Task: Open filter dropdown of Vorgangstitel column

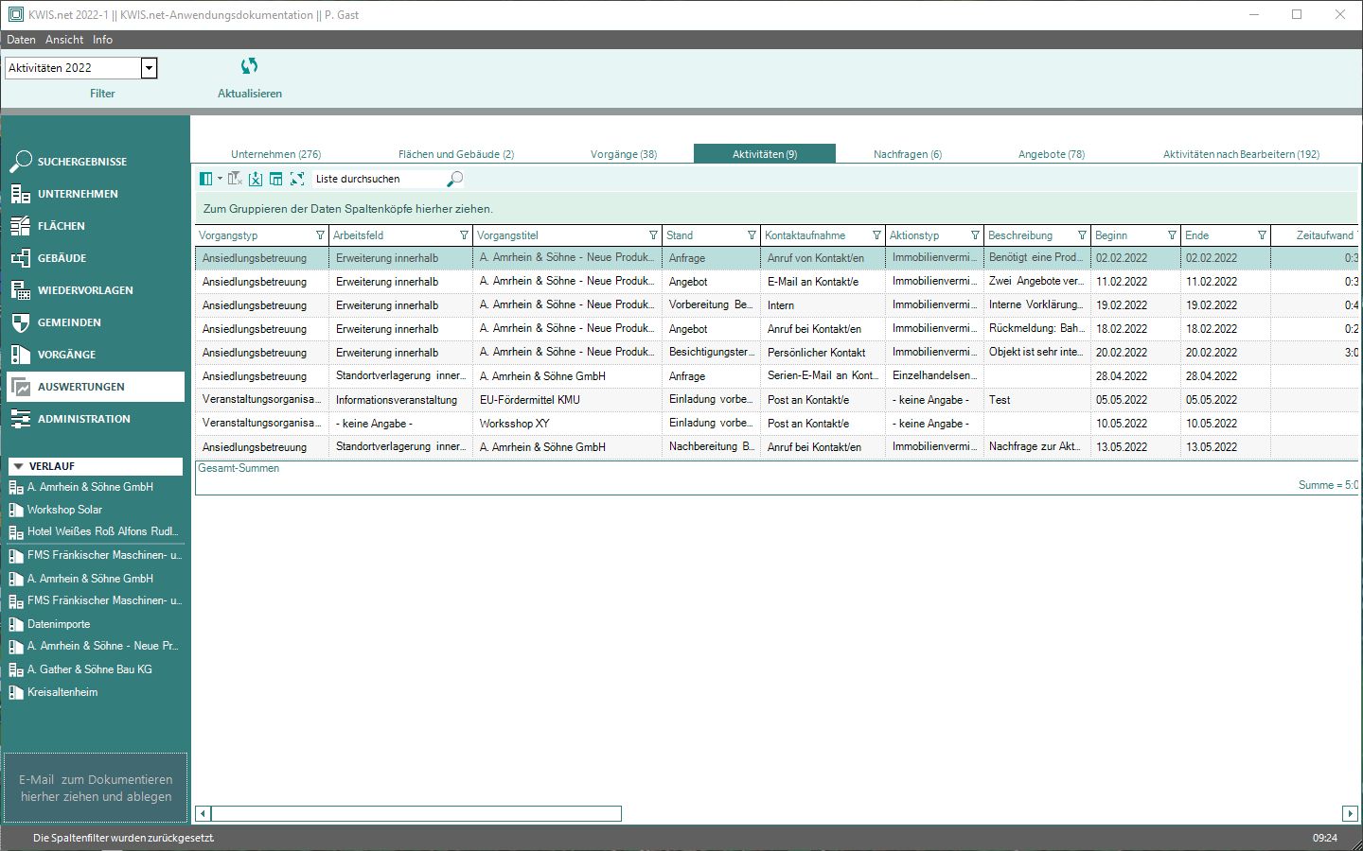Action: click(653, 235)
